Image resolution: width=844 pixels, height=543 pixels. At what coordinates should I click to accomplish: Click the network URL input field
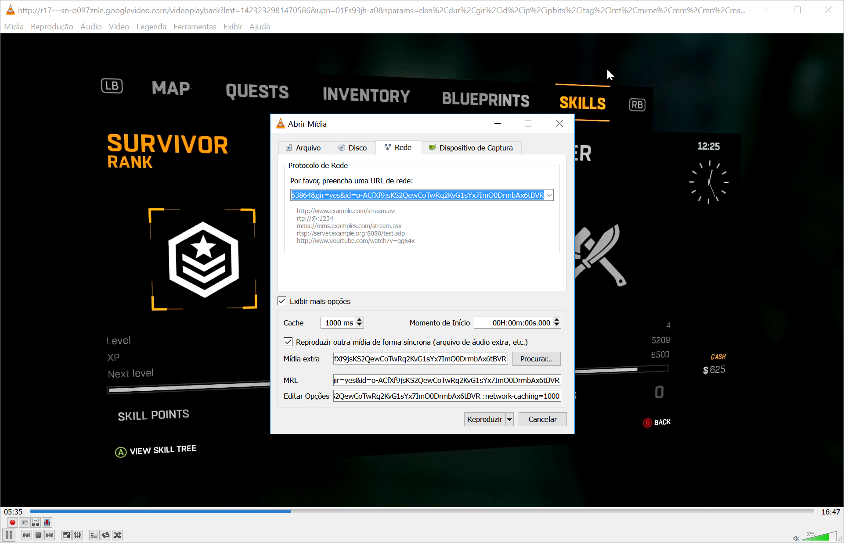417,195
